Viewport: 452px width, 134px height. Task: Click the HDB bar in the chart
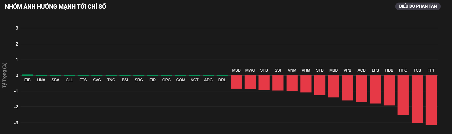(x=389, y=90)
